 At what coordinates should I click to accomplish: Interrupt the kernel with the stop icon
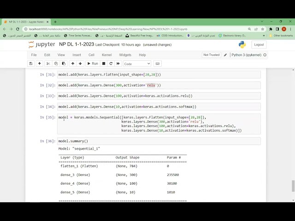click(x=103, y=64)
